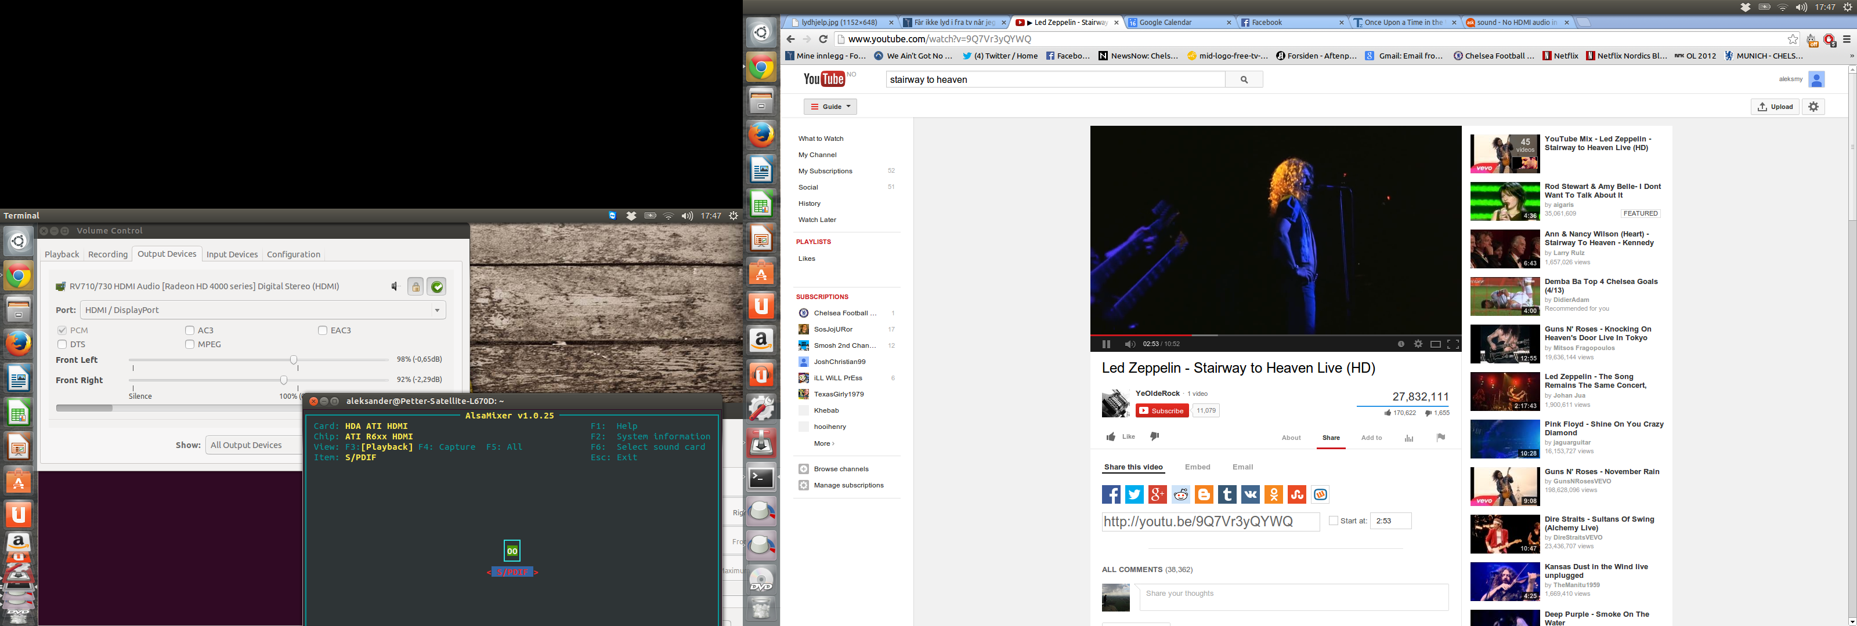
Task: Launch Firefox from the right Ubuntu launcher
Action: coord(761,136)
